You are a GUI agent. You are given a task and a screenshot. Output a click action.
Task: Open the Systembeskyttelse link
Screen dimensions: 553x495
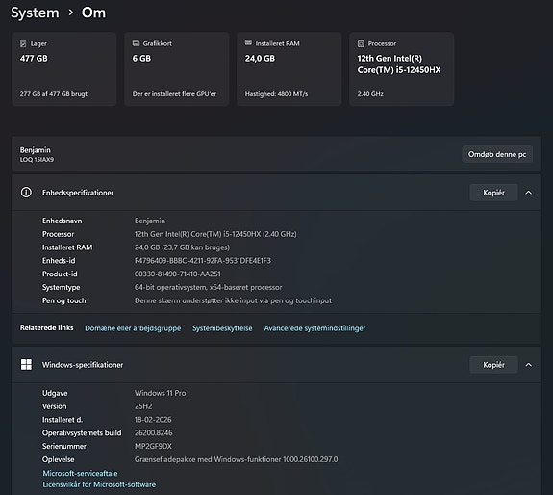[222, 328]
